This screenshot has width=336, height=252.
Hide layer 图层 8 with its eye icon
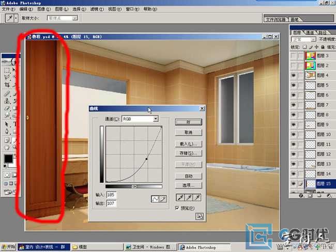coord(294,115)
